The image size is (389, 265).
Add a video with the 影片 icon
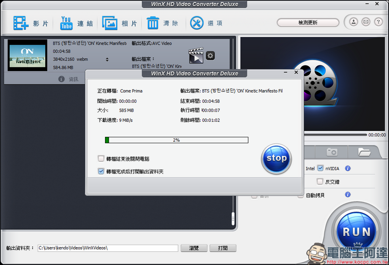[x=21, y=23]
